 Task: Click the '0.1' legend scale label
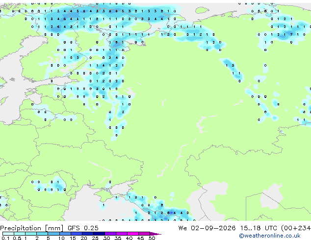point(5,238)
